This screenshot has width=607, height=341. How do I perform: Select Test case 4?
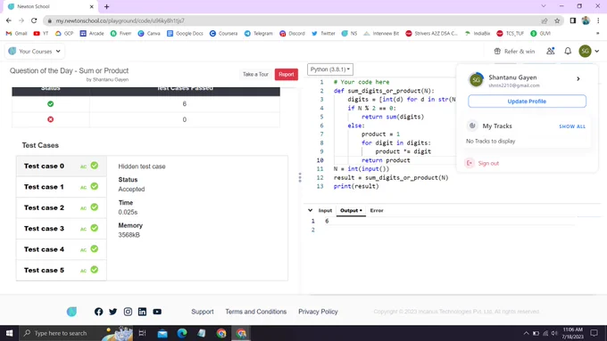62,249
